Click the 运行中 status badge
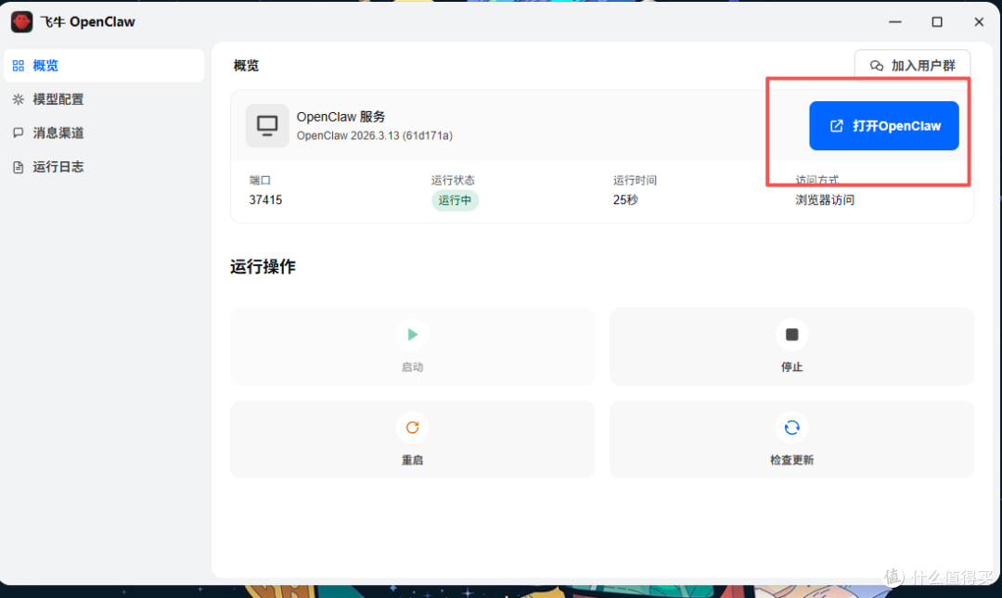The height and width of the screenshot is (598, 1002). pos(455,200)
